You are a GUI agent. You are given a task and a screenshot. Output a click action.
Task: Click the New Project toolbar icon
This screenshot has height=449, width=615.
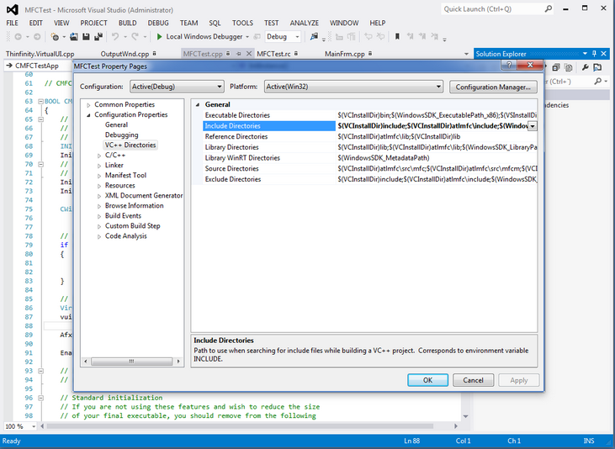(55, 37)
